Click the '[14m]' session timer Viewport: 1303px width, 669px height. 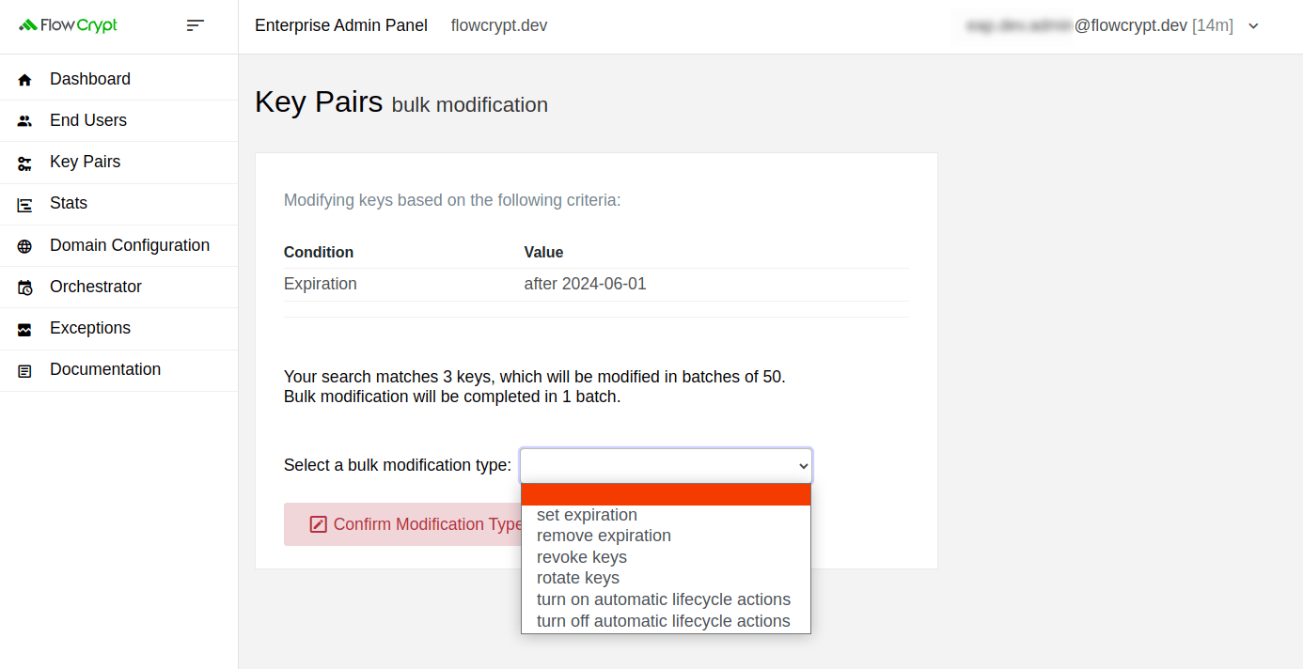(1213, 25)
